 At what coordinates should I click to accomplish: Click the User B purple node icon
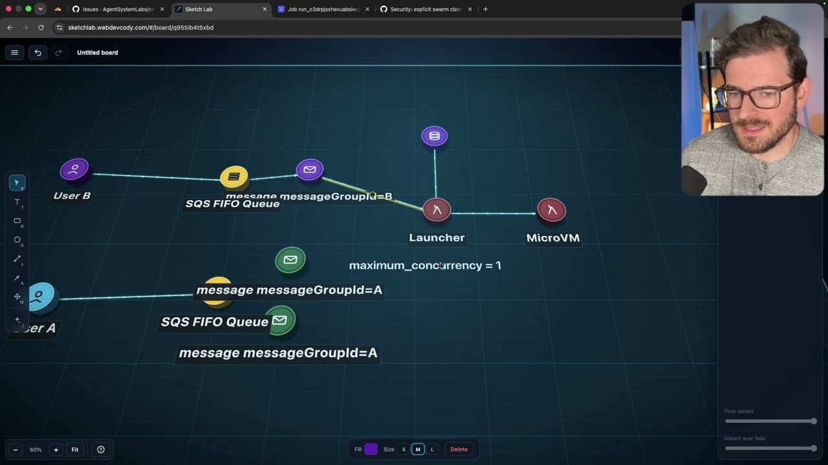[74, 170]
